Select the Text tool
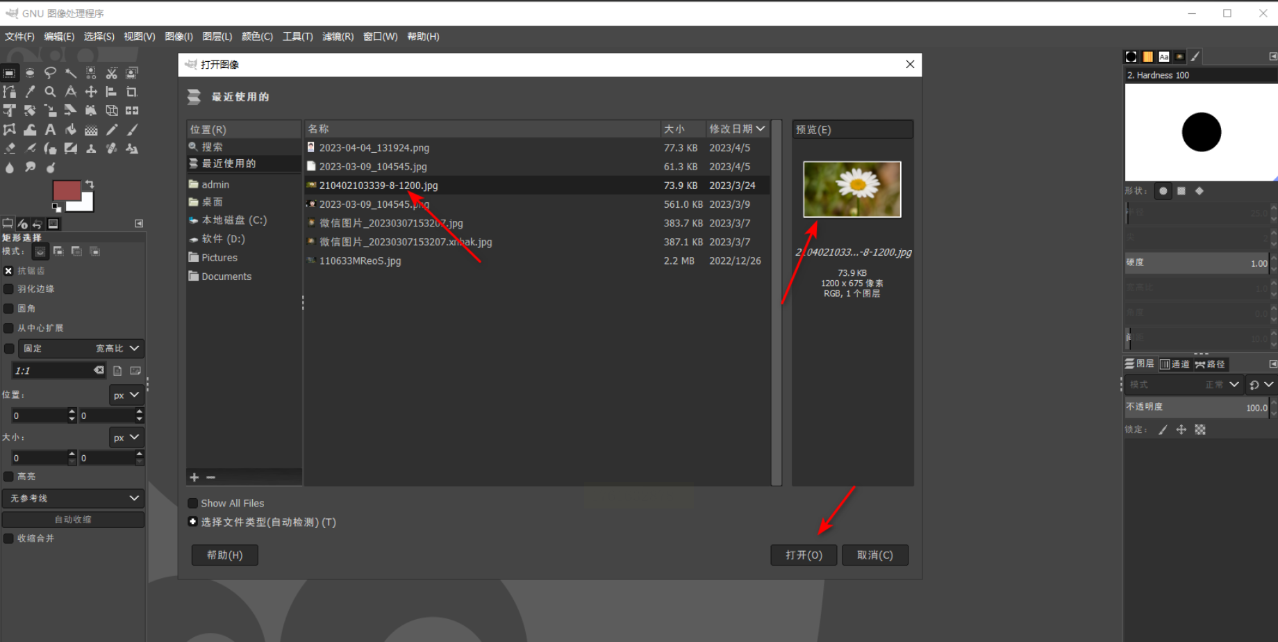Screen dimensions: 1278x642 tap(50, 130)
